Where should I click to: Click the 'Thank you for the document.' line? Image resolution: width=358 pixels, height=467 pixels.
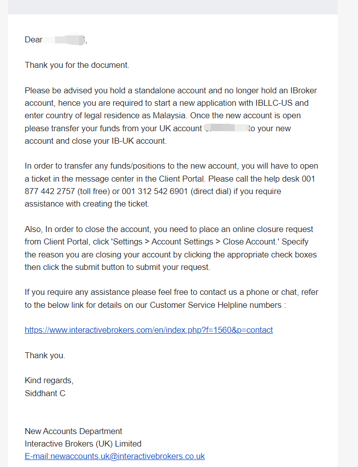77,65
